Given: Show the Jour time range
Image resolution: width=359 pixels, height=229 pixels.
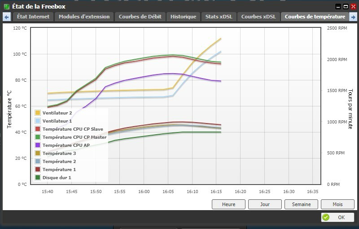Looking at the screenshot, I should pyautogui.click(x=265, y=204).
